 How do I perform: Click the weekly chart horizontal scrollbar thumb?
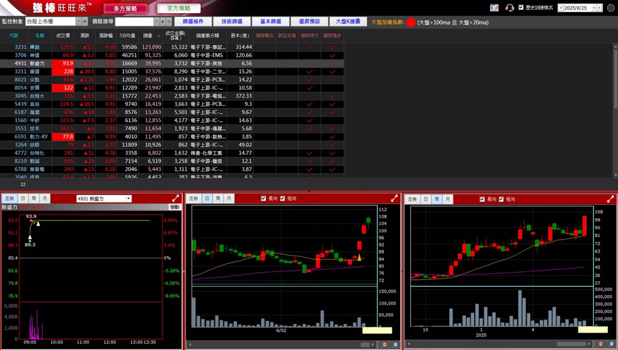click(x=571, y=344)
